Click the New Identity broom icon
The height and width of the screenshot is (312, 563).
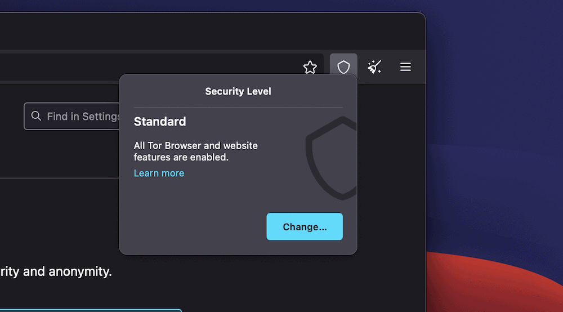tap(374, 68)
